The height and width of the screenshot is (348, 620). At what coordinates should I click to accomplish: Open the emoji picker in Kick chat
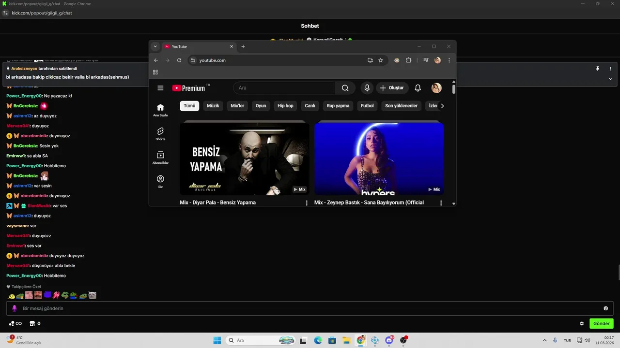(605, 308)
